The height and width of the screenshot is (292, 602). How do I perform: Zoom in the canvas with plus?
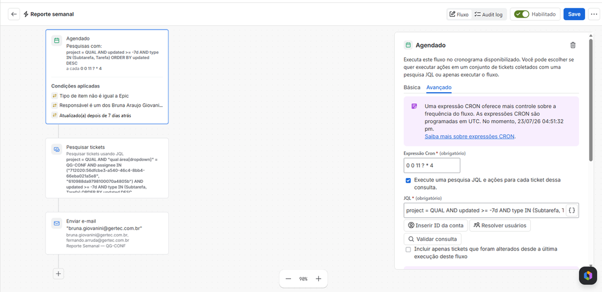[x=318, y=279]
